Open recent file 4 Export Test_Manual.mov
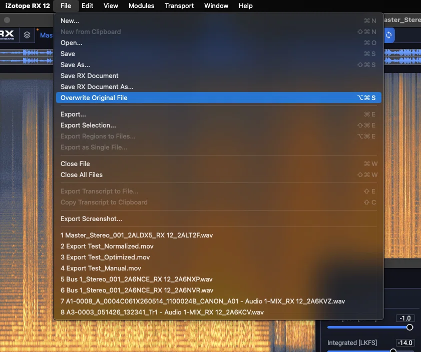The width and height of the screenshot is (421, 352). (219, 268)
